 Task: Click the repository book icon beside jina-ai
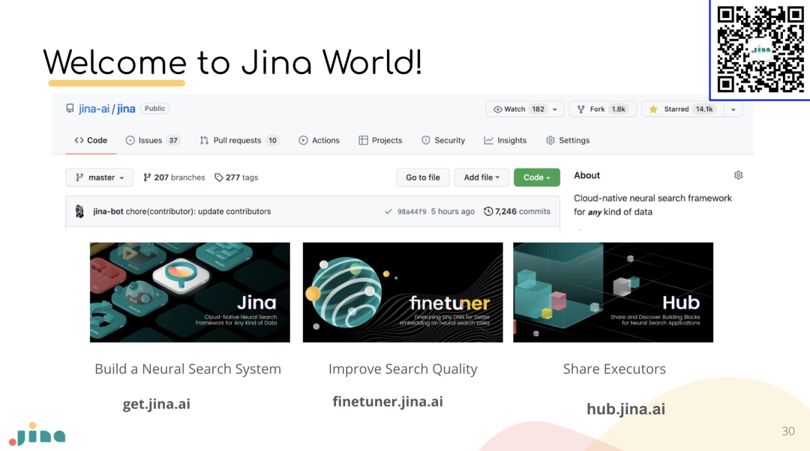click(70, 109)
